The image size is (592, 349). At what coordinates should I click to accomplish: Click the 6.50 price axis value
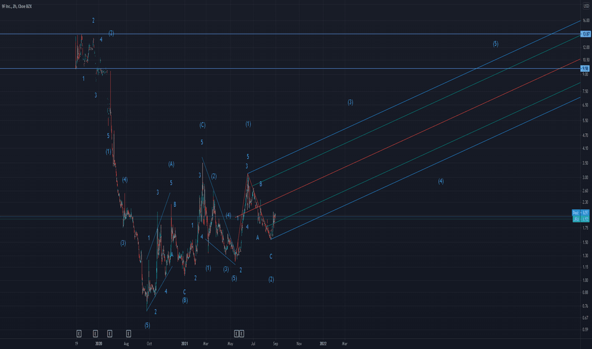coord(586,105)
